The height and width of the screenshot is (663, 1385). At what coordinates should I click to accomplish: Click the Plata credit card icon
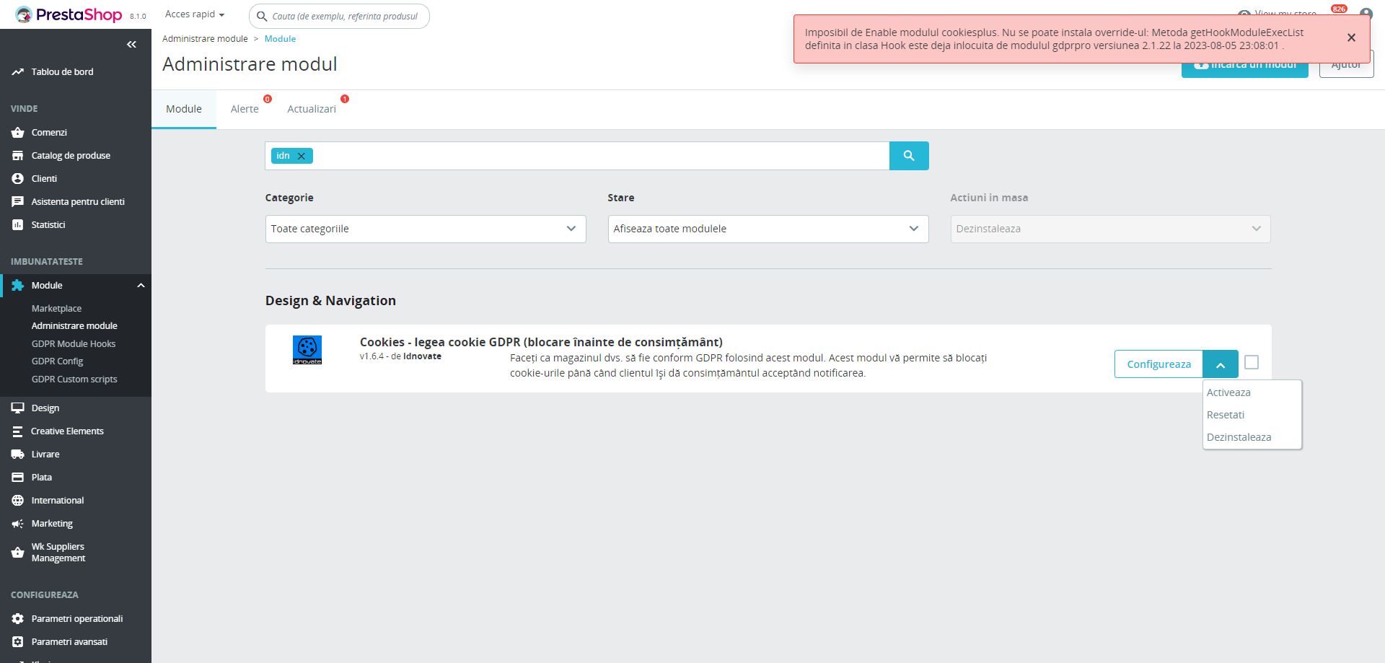[x=17, y=477]
